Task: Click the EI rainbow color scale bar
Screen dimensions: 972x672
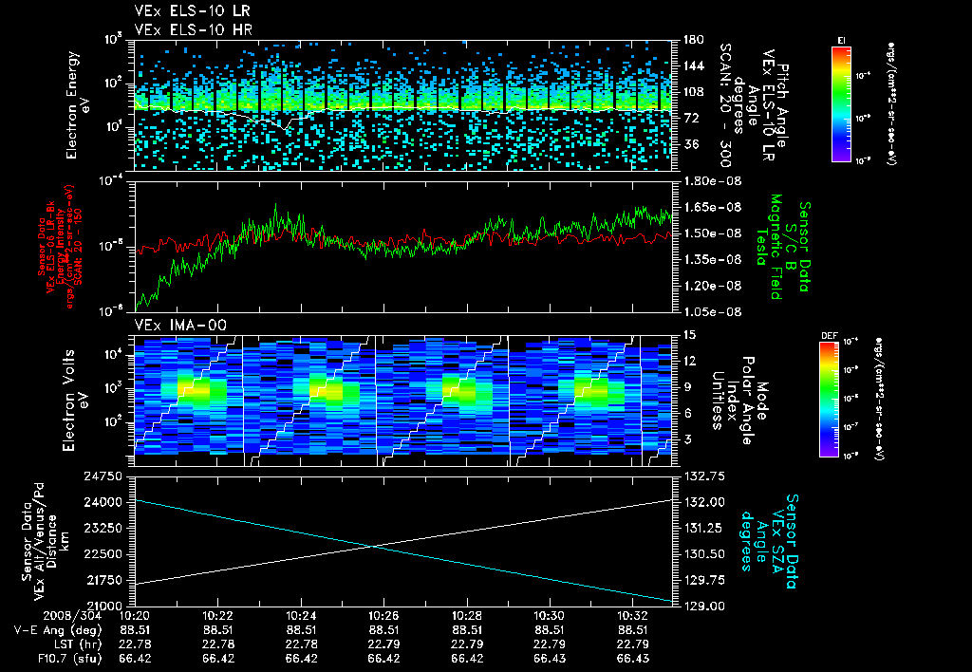Action: 841,103
